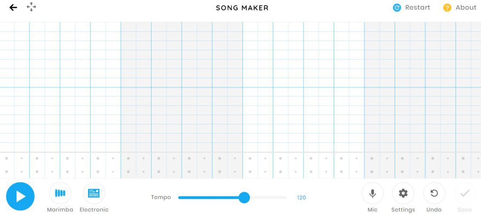Viewport: 481px width, 214px height.
Task: Click the blue Restart icon
Action: (x=397, y=8)
